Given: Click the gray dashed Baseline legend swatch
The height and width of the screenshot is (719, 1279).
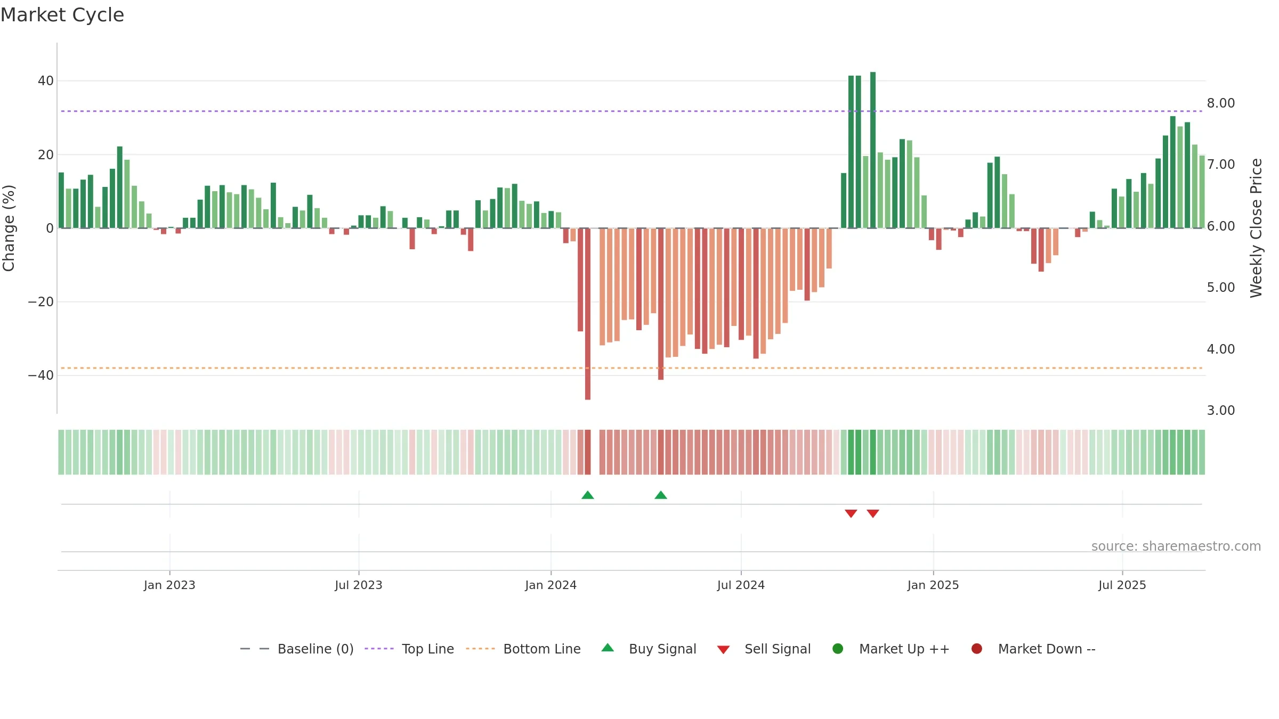Looking at the screenshot, I should 255,649.
